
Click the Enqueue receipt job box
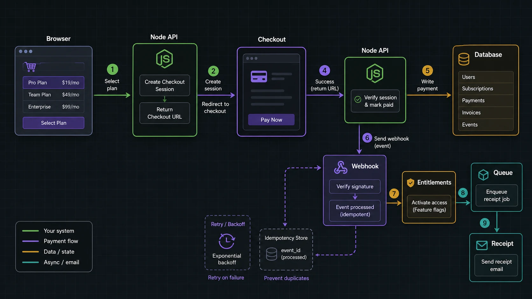[496, 195]
